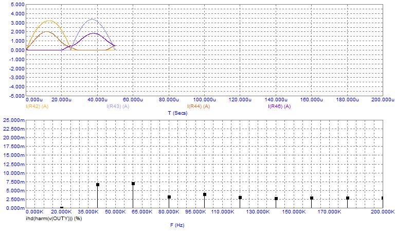Click the harmonic marker at 100 kHz
This screenshot has width=395, height=233.
point(205,194)
